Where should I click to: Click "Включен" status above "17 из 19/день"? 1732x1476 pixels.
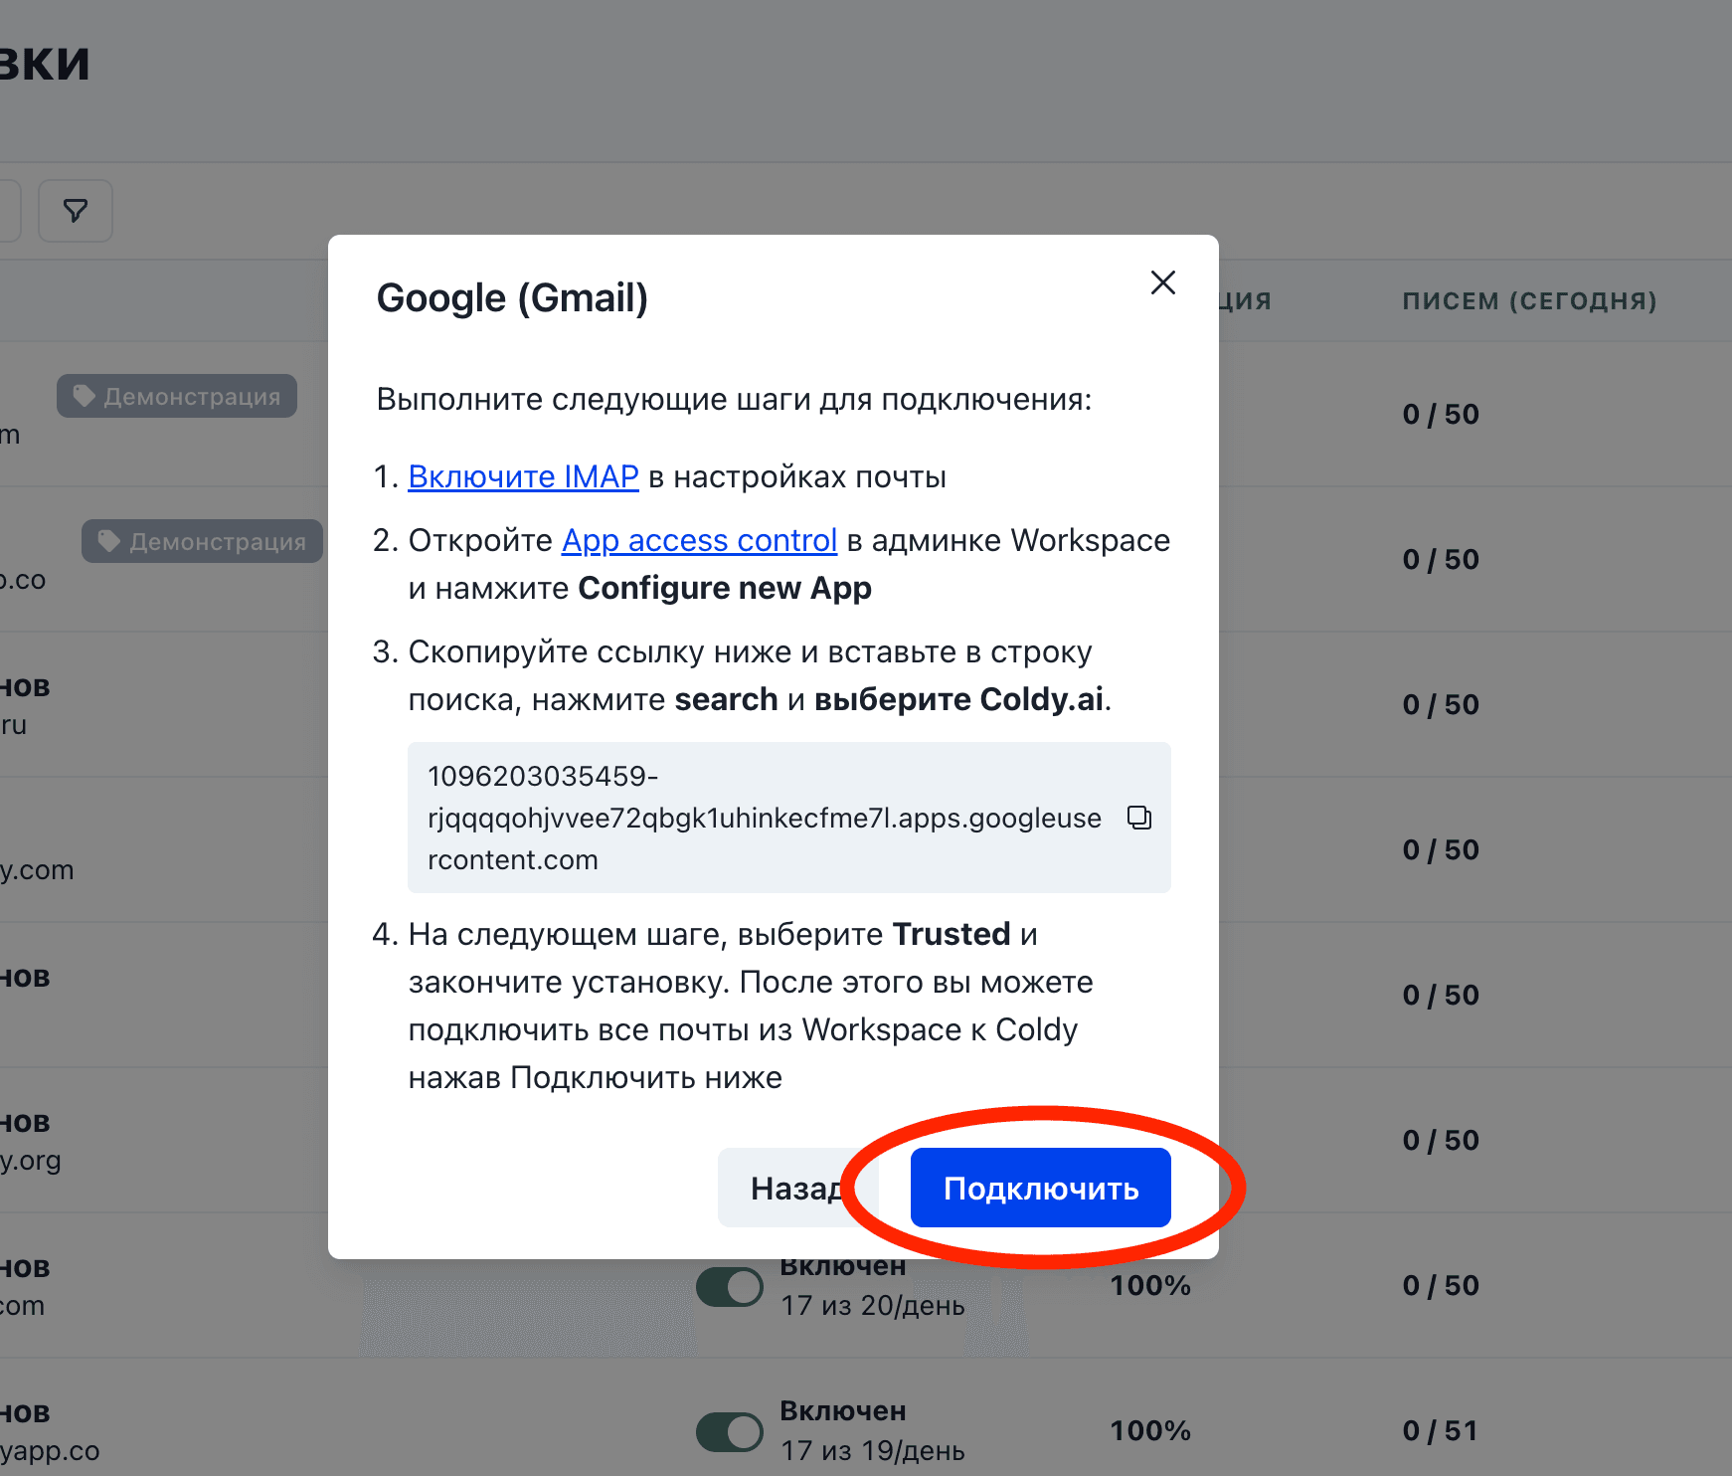point(842,1411)
